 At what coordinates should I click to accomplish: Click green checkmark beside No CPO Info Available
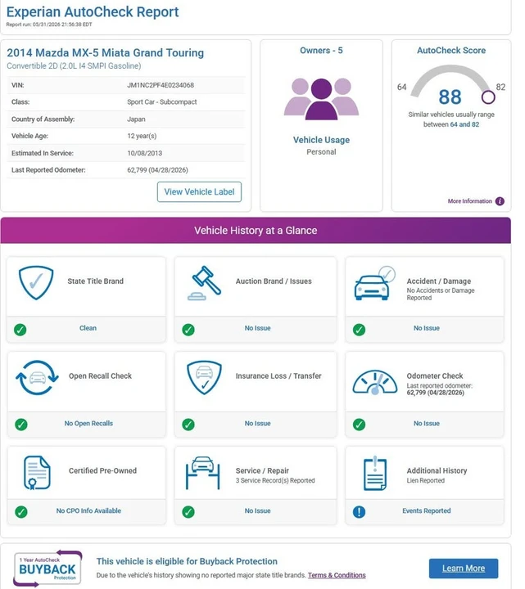pyautogui.click(x=21, y=512)
